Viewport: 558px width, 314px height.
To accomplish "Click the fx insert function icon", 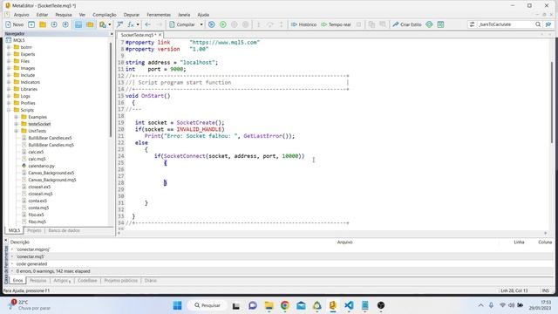I will [x=131, y=24].
